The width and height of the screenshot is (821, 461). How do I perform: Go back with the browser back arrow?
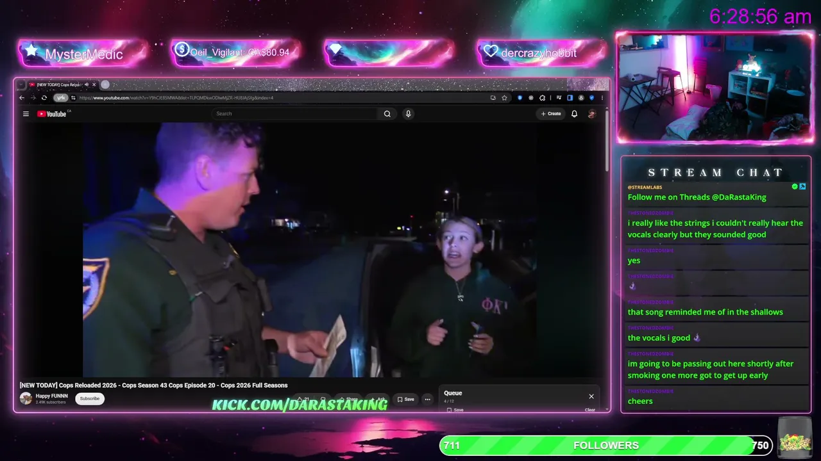coord(22,98)
